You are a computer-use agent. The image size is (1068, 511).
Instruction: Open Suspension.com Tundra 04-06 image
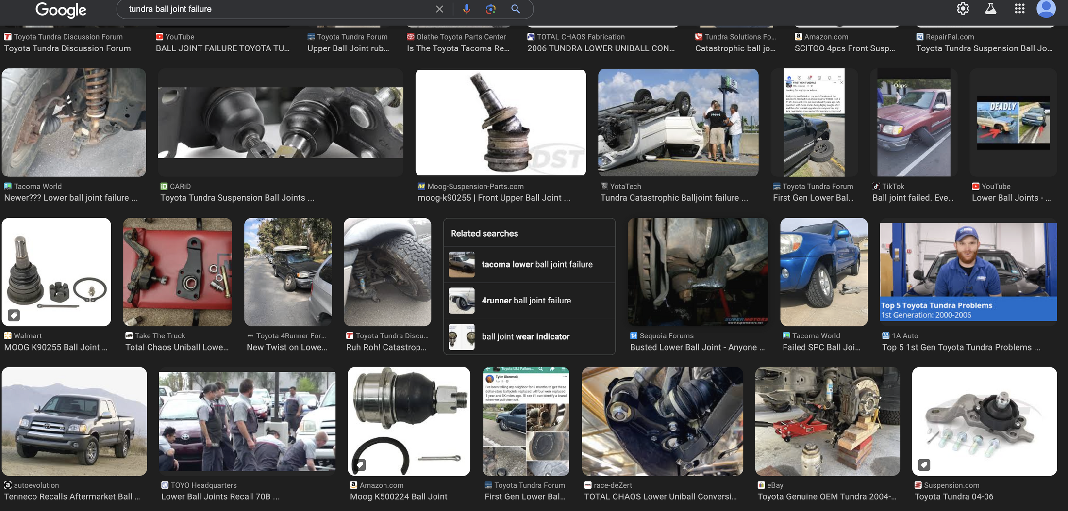click(985, 421)
